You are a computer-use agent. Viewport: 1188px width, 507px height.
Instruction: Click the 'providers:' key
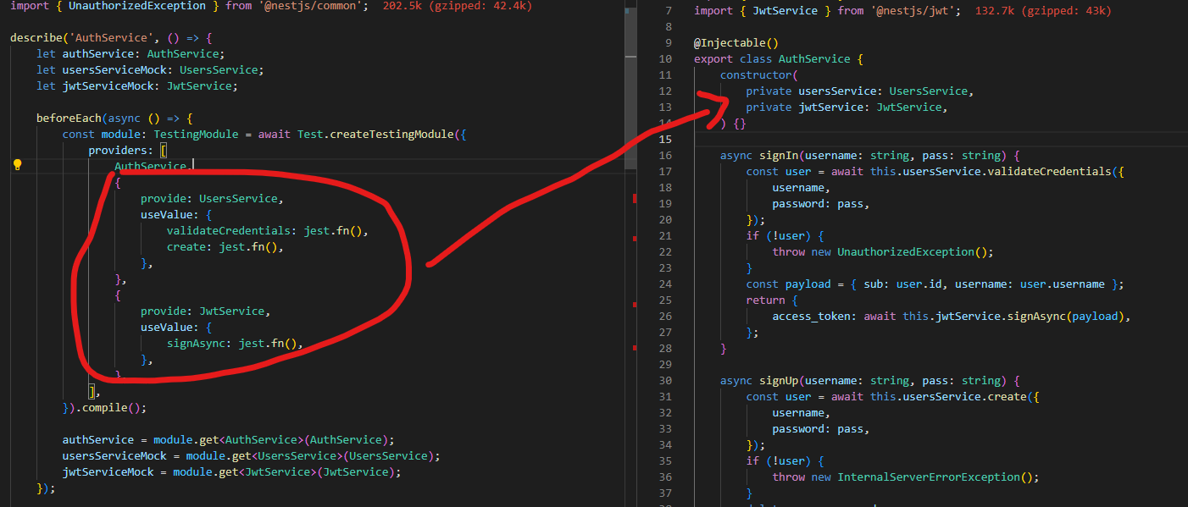[121, 151]
